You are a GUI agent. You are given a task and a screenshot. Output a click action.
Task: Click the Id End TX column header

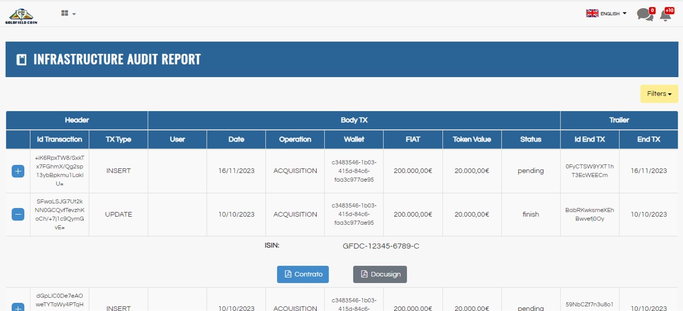[589, 140]
